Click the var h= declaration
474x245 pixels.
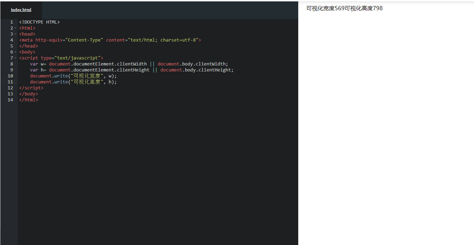[38, 70]
